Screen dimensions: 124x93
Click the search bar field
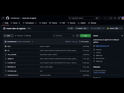tap(81, 18)
